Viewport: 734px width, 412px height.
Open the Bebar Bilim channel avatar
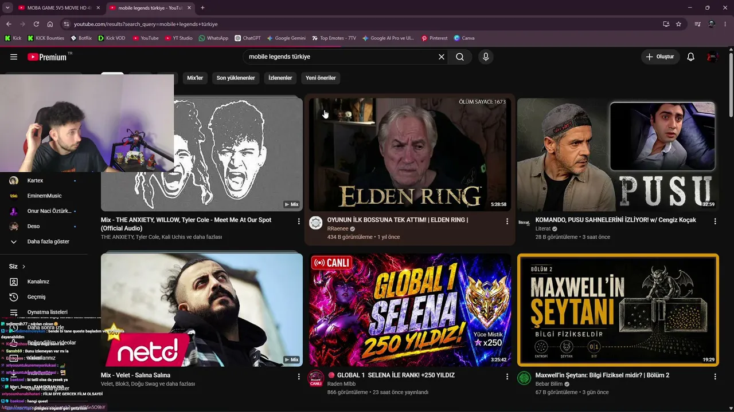tap(524, 378)
